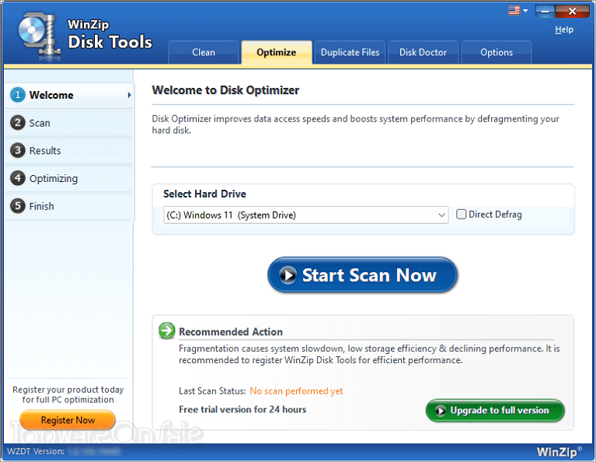Click the step 3 number icon
Viewport: 596px width, 462px height.
[x=18, y=150]
